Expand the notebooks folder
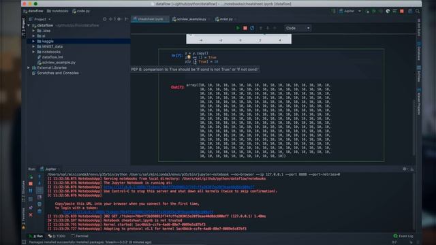Screen dimensions: 436x245 (33, 52)
